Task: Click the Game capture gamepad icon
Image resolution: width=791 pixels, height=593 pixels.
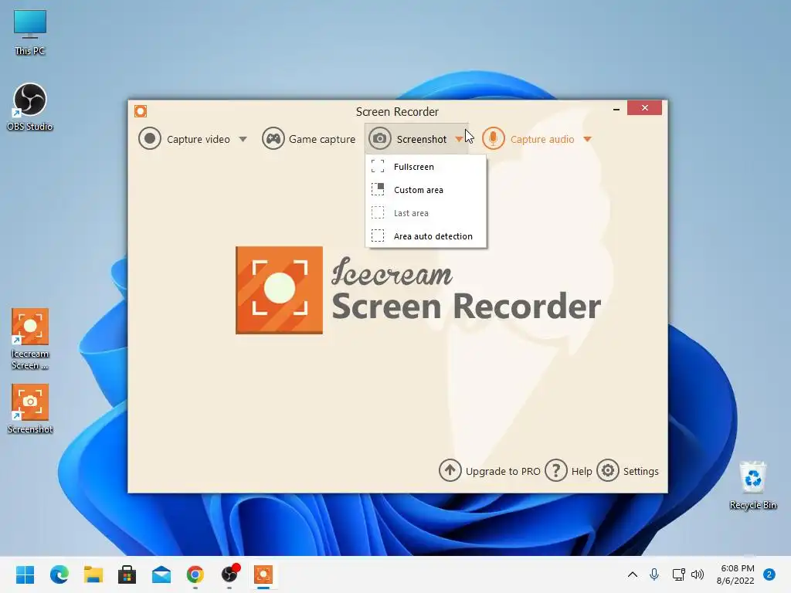Action: point(273,139)
